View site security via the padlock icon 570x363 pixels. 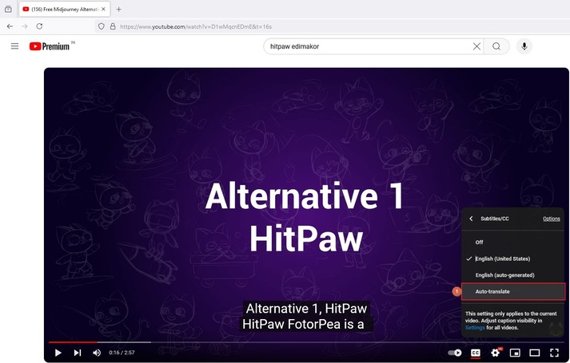[113, 26]
